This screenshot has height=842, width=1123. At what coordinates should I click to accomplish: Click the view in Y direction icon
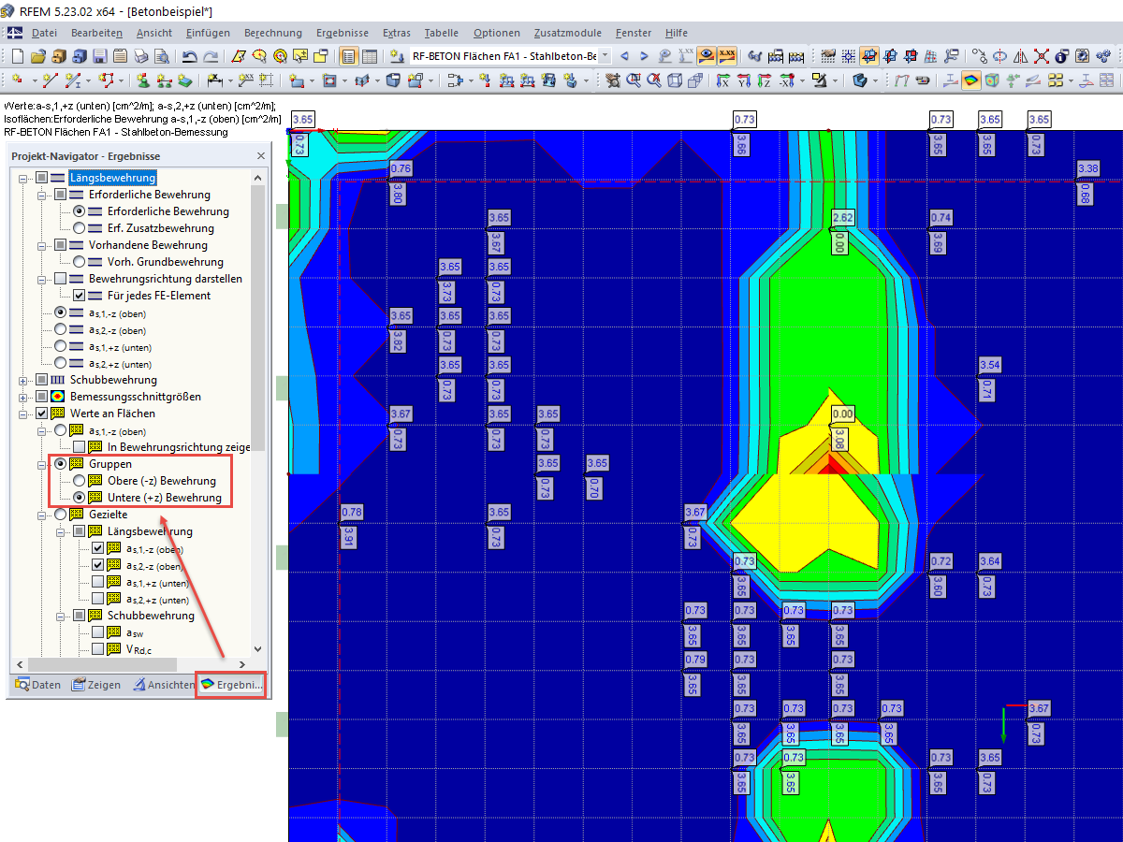(743, 80)
